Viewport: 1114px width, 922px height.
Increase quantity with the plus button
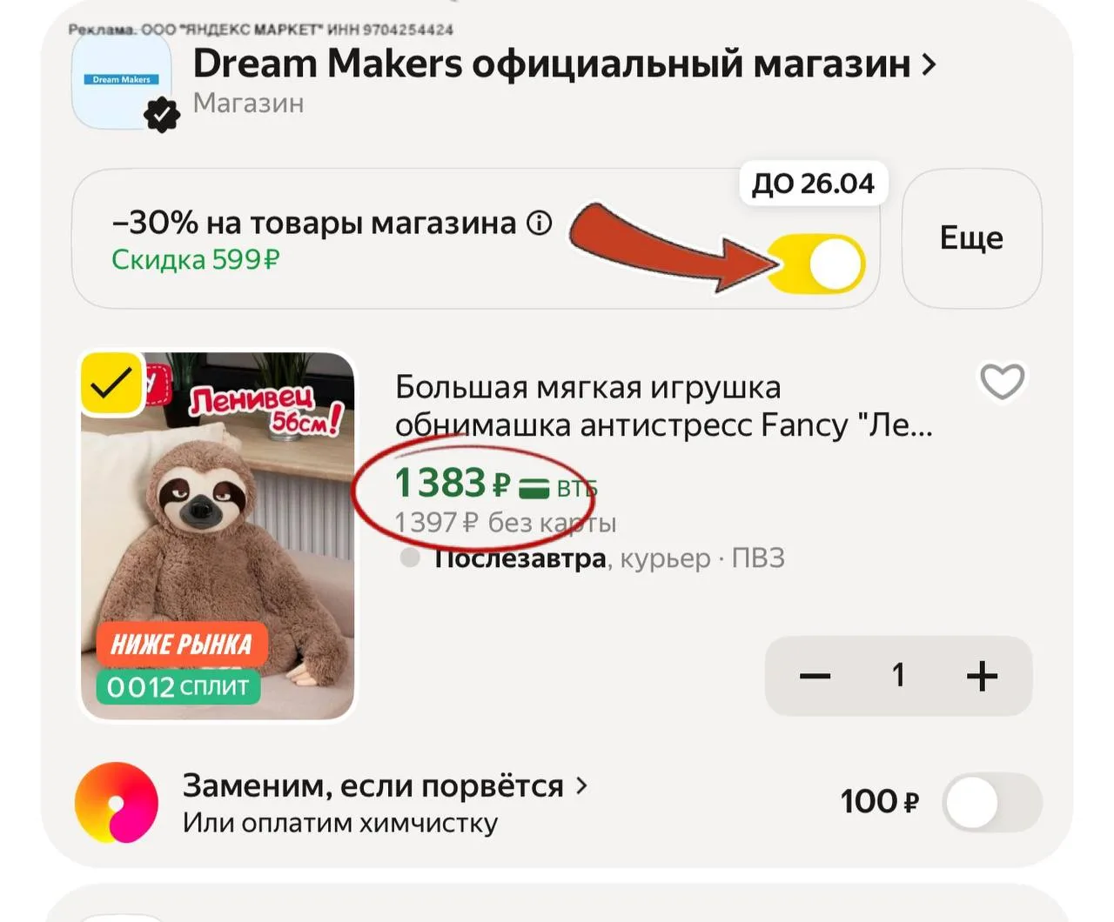pos(982,676)
